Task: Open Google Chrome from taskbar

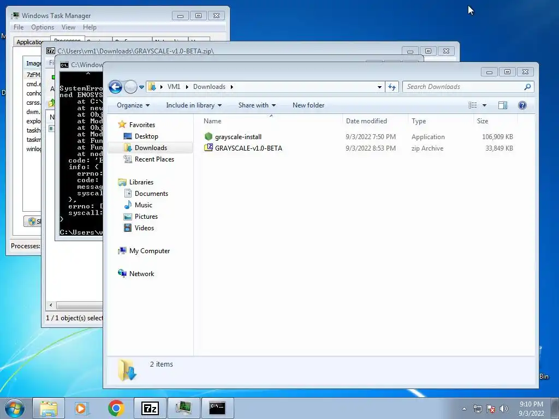Action: 116,408
